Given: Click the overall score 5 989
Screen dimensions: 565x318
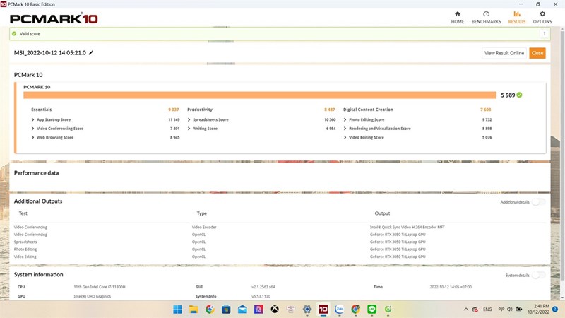Looking at the screenshot, I should click(x=508, y=95).
